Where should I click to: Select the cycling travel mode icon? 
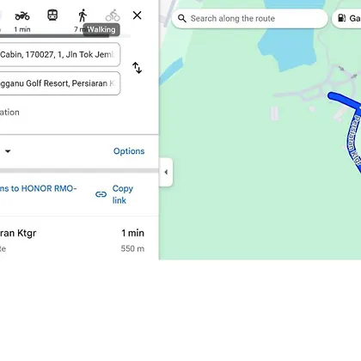tap(113, 15)
